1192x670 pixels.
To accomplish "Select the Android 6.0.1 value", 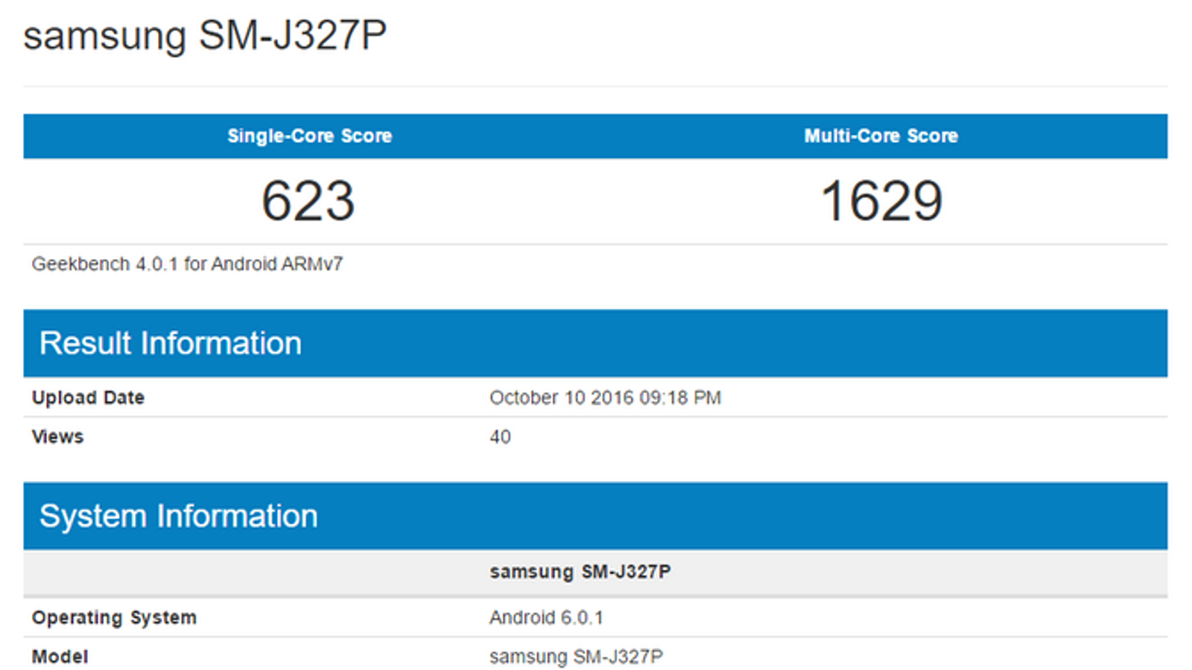I will pyautogui.click(x=546, y=618).
